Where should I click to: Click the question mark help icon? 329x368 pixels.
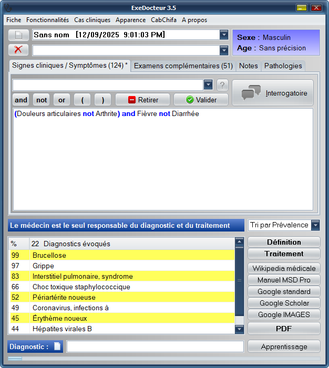(x=222, y=85)
